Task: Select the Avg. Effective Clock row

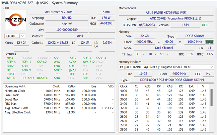Action: pyautogui.click(x=59, y=112)
